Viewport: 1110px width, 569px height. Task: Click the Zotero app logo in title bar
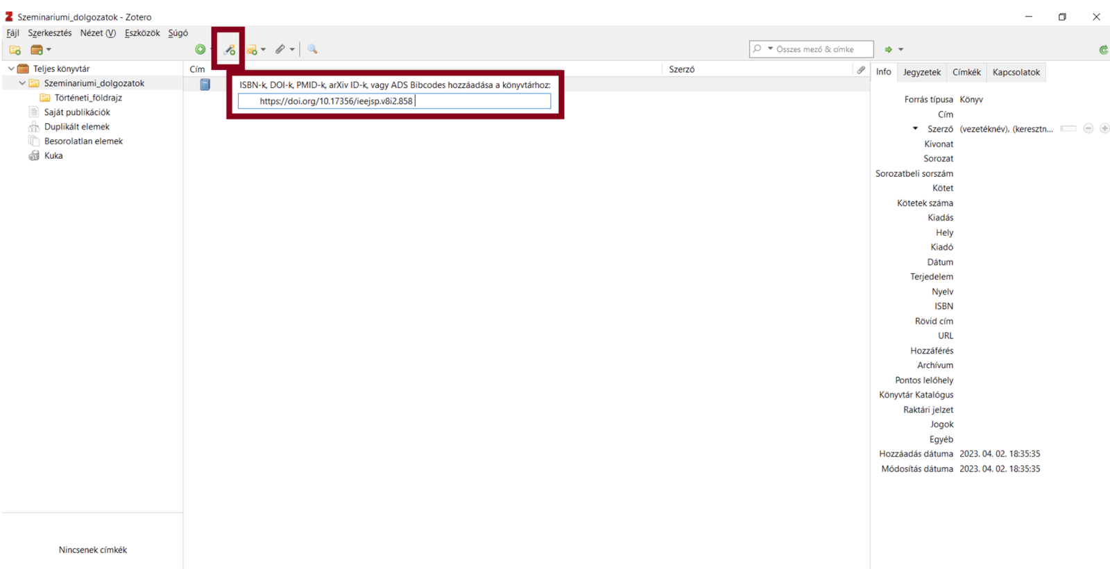[x=9, y=17]
